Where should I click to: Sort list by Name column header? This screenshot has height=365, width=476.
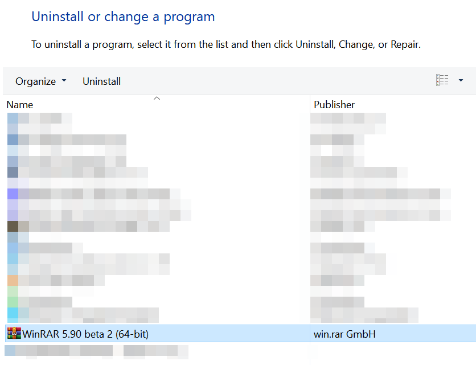coord(20,105)
